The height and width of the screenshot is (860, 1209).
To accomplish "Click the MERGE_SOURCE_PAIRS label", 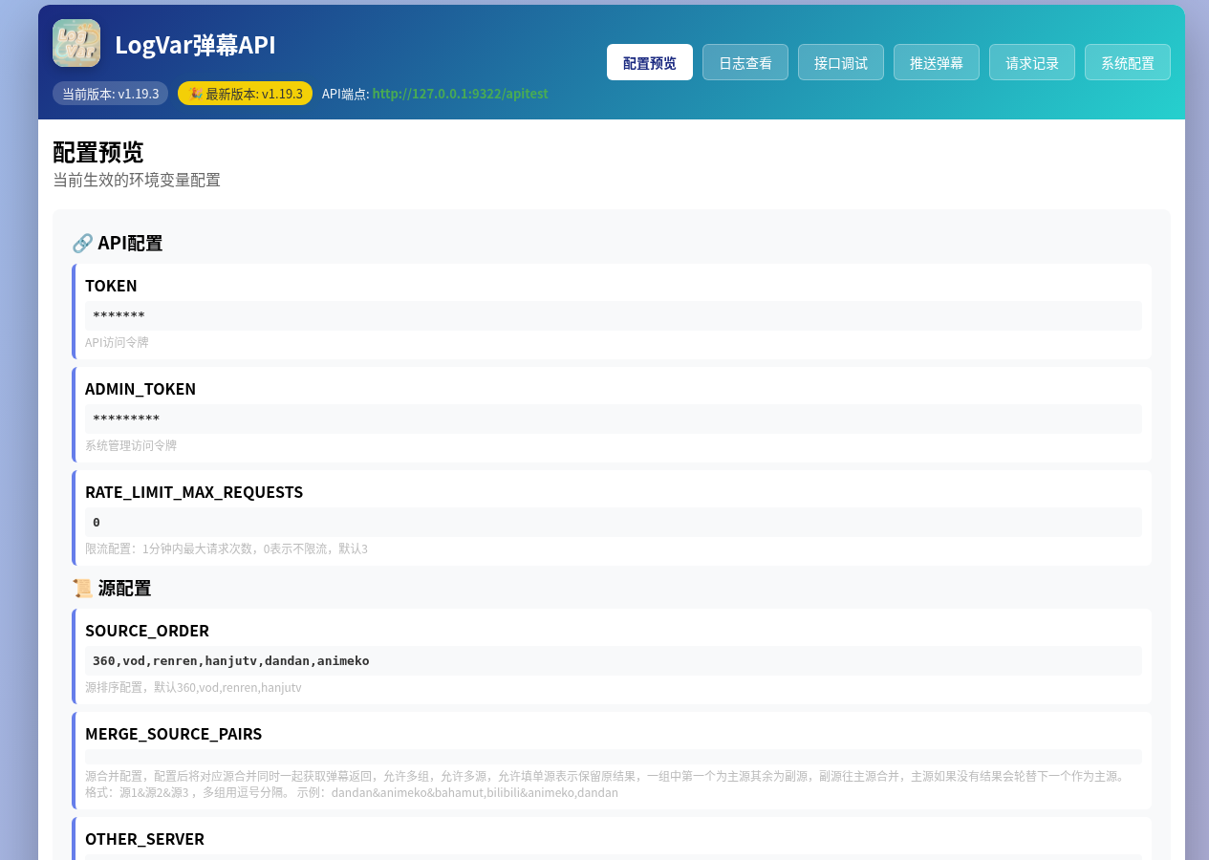I will point(173,734).
